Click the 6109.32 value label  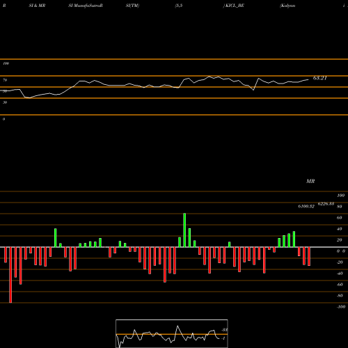point(306,206)
